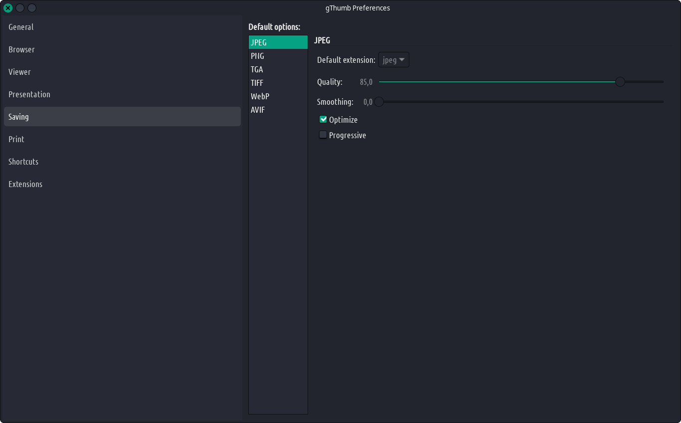Image resolution: width=681 pixels, height=423 pixels.
Task: Switch to Browser preferences
Action: coord(122,49)
